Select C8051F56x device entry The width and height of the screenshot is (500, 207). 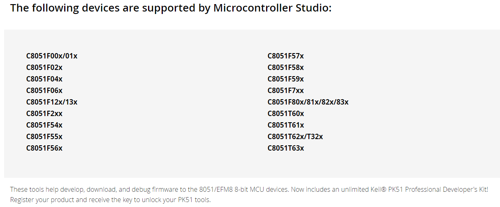point(44,148)
